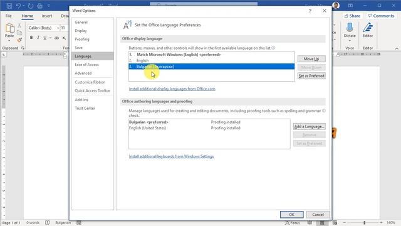Image resolution: width=401 pixels, height=226 pixels.
Task: Open Word Options help question mark
Action: [x=310, y=11]
